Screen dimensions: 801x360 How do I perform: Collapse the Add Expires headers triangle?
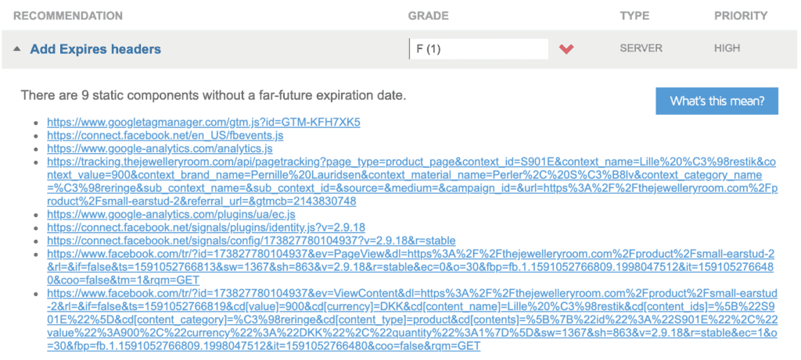[x=17, y=49]
